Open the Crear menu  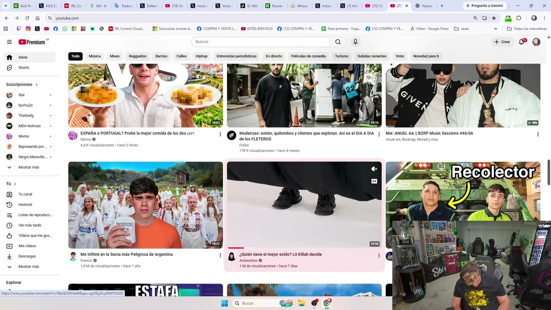502,42
